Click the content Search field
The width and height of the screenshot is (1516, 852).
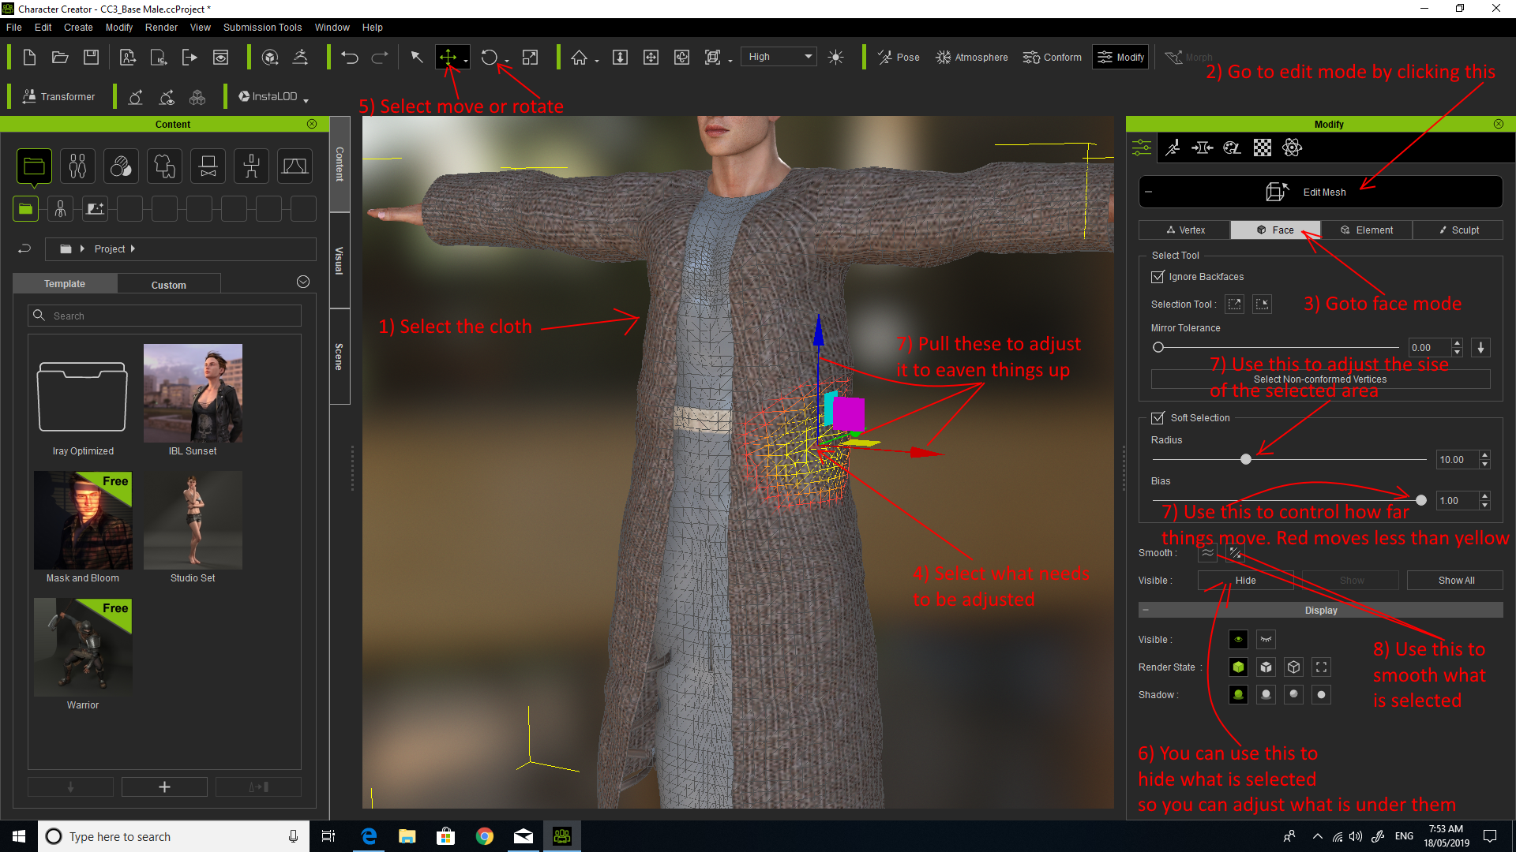click(x=164, y=316)
